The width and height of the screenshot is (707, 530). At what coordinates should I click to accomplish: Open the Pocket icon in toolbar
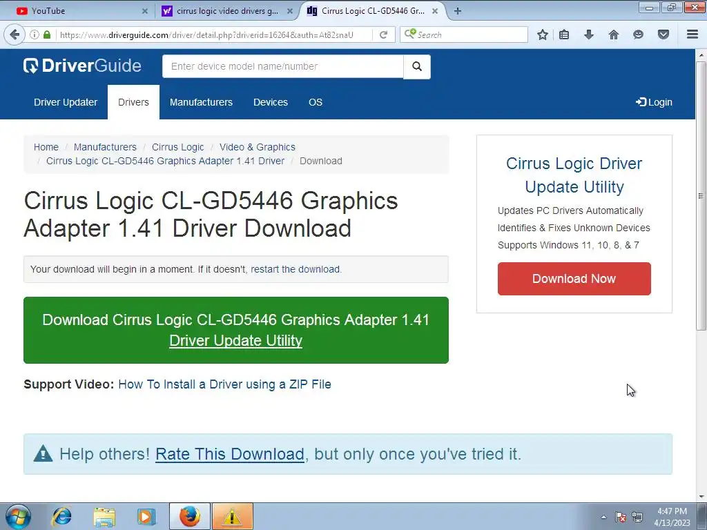pos(664,35)
